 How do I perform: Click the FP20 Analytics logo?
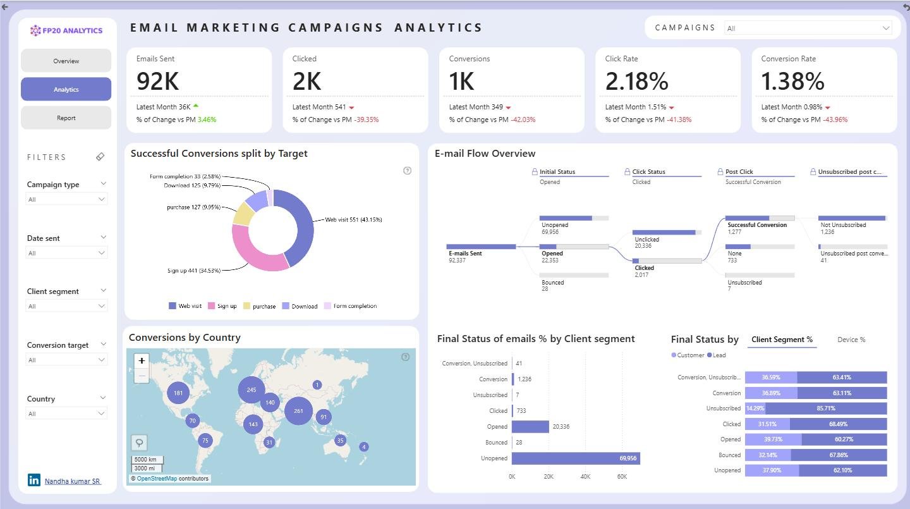pyautogui.click(x=66, y=30)
